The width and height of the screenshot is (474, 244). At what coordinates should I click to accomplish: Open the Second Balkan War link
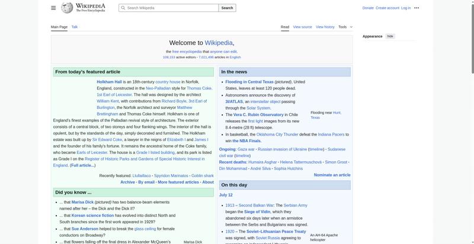tap(256, 206)
